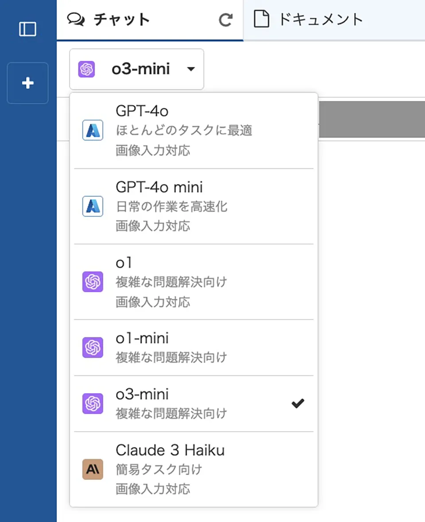The height and width of the screenshot is (522, 425).
Task: Click the document page icon
Action: click(261, 19)
